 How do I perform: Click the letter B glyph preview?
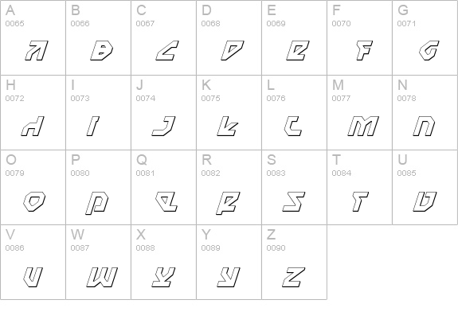point(101,51)
